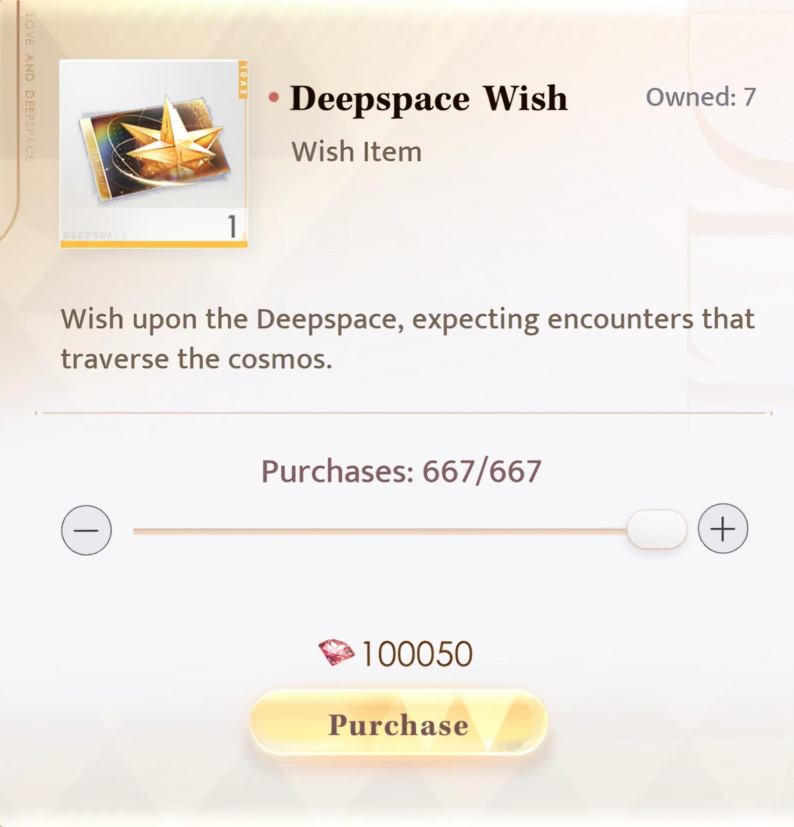Click the minus button to decrease quantity
This screenshot has width=794, height=827.
pos(87,530)
